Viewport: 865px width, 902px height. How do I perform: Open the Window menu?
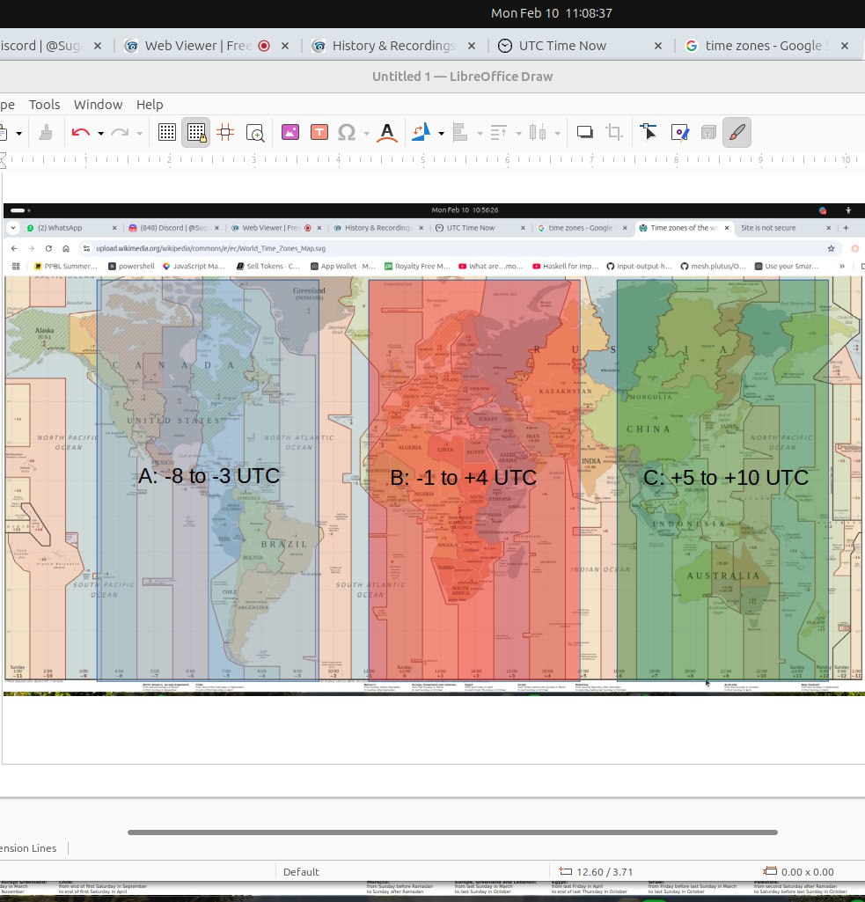[x=98, y=105]
